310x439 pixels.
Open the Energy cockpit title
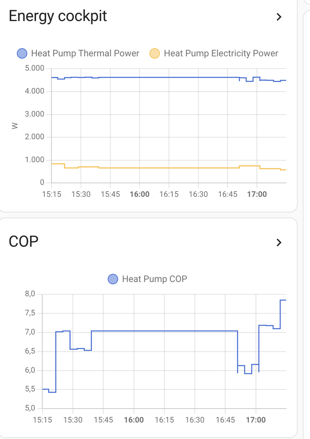click(x=58, y=16)
